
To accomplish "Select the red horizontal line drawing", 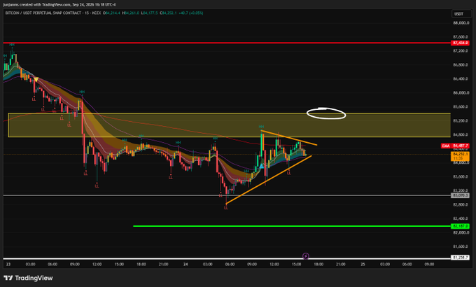I will pos(227,43).
